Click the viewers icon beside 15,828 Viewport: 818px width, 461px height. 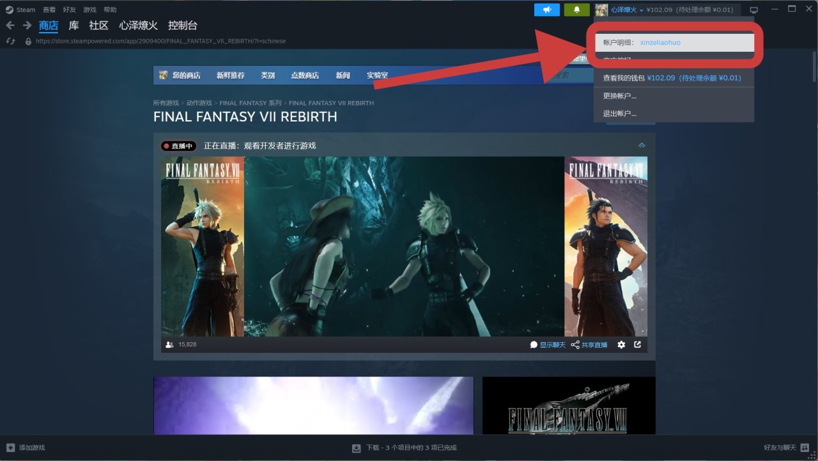tap(169, 345)
